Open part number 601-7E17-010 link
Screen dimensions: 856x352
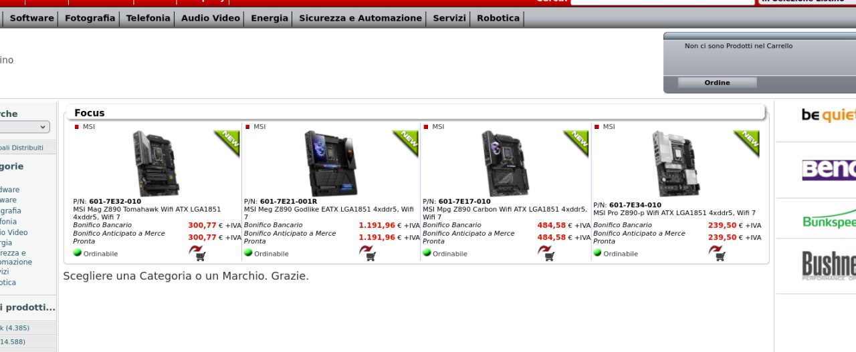(465, 201)
